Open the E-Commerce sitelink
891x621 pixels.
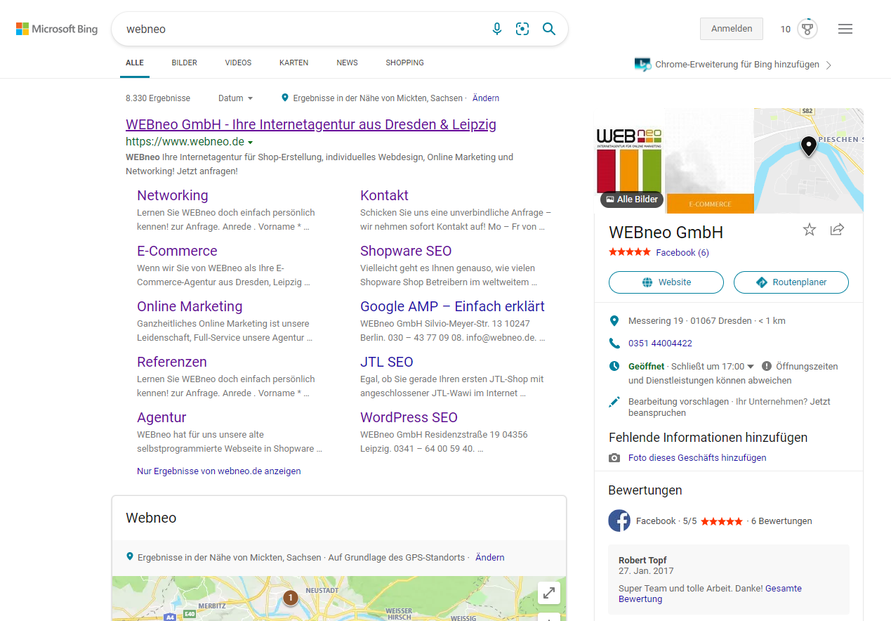[x=177, y=251]
